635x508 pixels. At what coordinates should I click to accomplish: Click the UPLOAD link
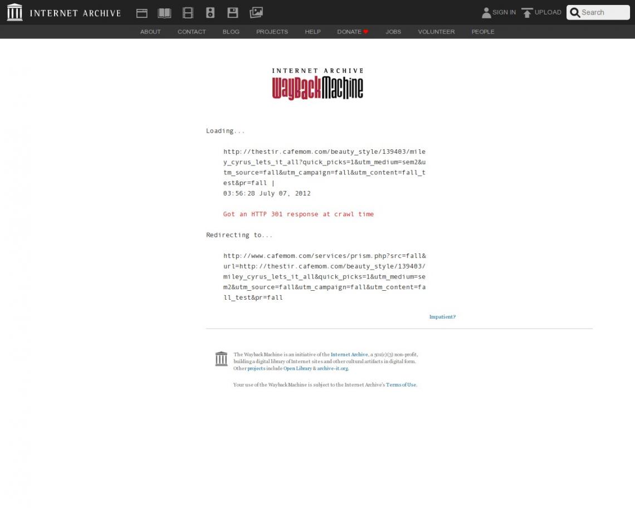click(548, 12)
